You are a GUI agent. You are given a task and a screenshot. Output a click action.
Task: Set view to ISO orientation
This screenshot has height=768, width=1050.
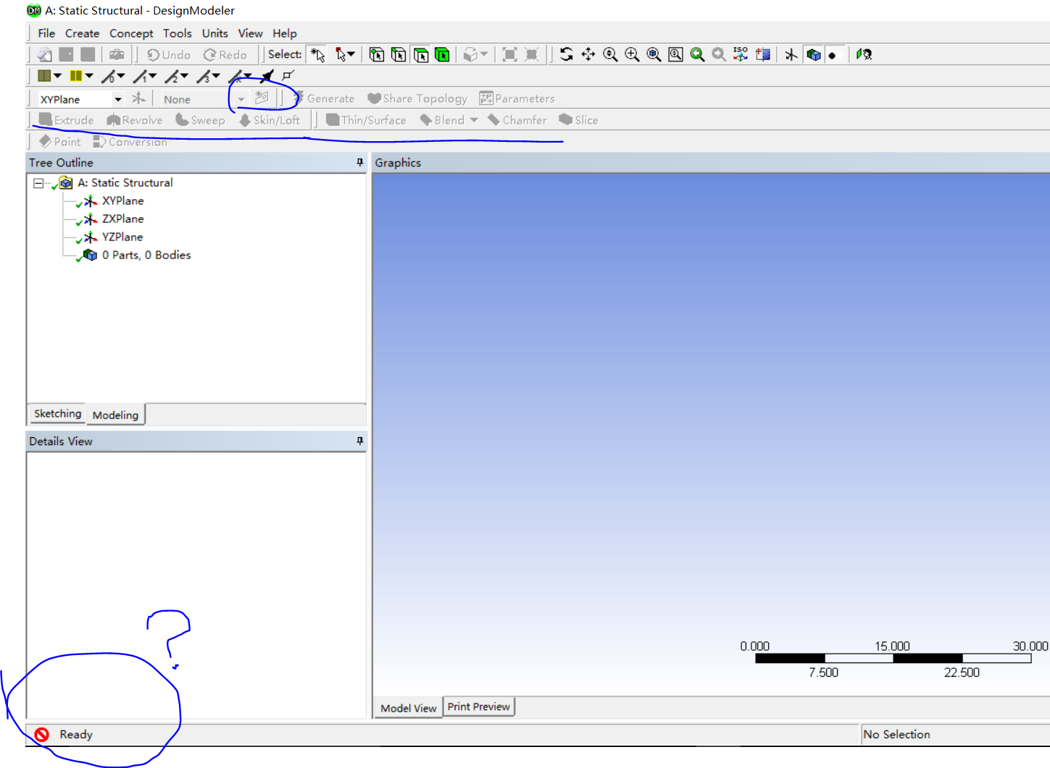point(741,54)
